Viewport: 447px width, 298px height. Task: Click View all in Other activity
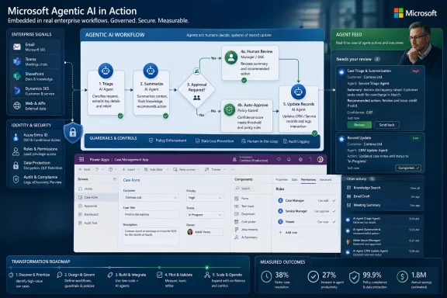pos(414,188)
